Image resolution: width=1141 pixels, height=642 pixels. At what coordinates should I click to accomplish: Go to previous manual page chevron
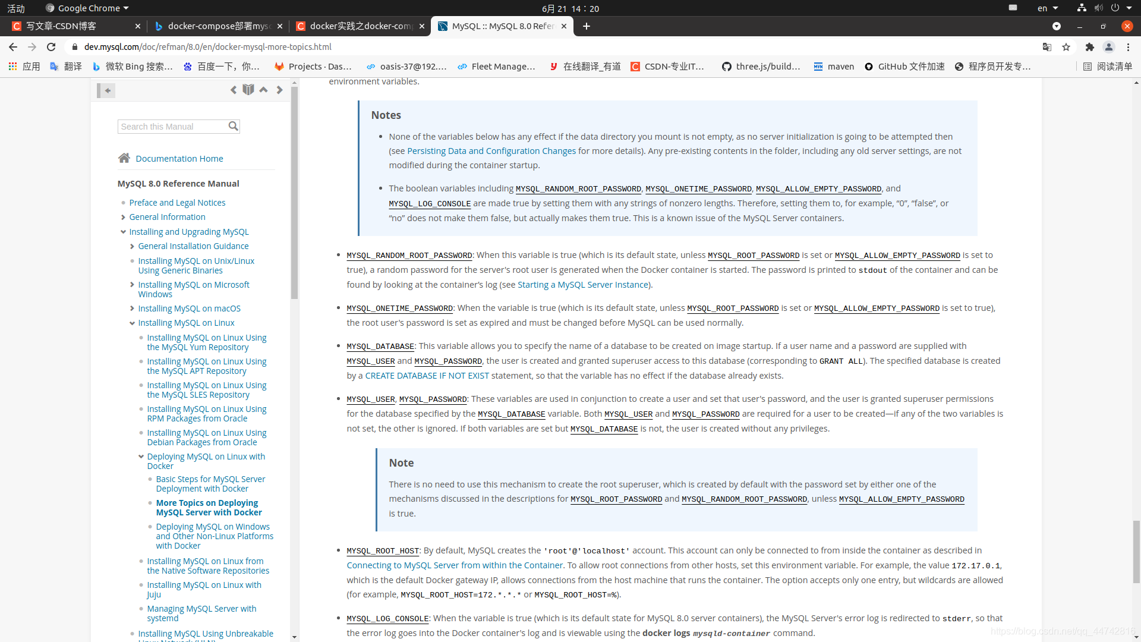(234, 90)
